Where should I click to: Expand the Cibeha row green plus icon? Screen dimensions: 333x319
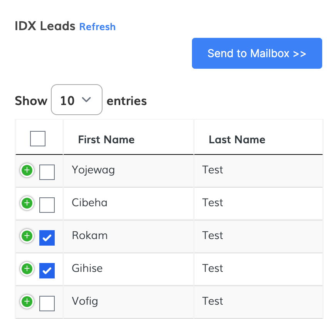coord(27,203)
